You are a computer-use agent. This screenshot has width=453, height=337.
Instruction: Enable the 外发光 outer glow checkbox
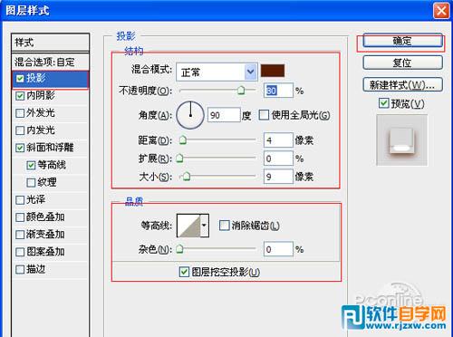click(20, 113)
